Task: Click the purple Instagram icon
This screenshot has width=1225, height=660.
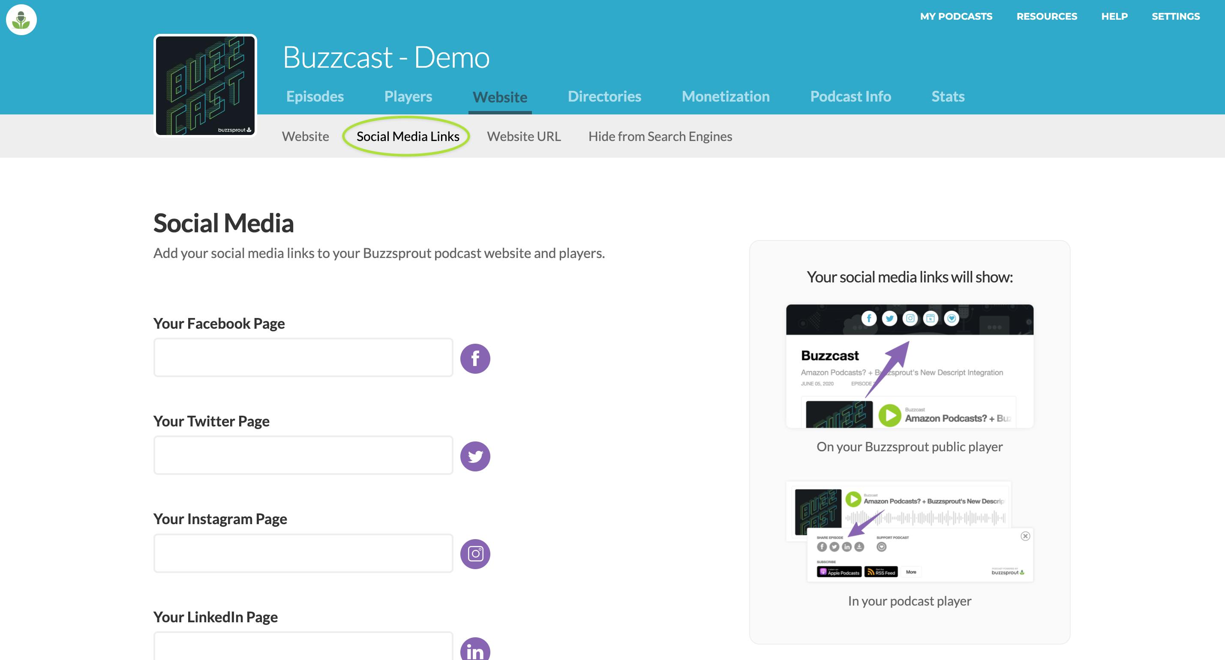Action: tap(474, 553)
